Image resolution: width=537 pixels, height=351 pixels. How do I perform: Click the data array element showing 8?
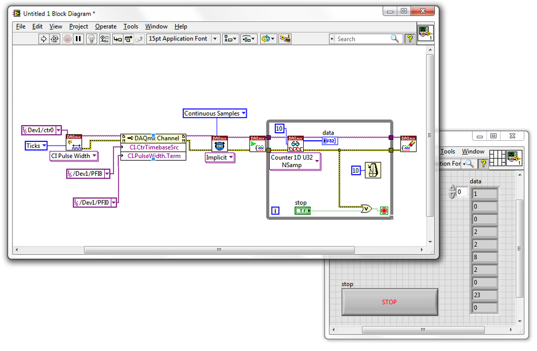tap(485, 257)
